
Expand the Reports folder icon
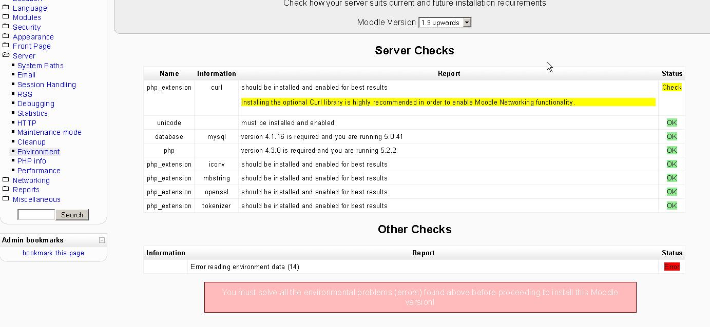pos(6,189)
